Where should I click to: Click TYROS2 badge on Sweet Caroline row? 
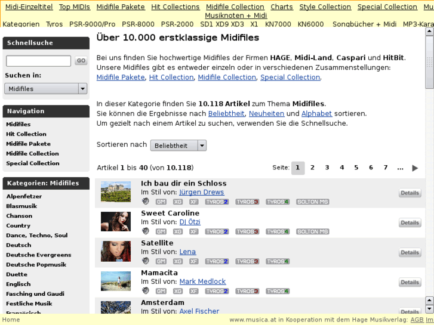[217, 231]
